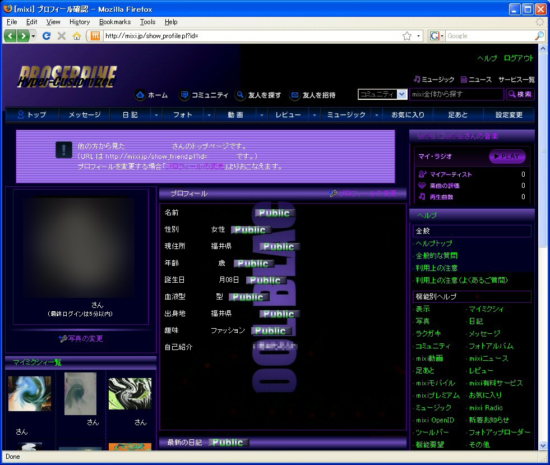Click the Google search input field
The width and height of the screenshot is (550, 465).
pyautogui.click(x=489, y=36)
